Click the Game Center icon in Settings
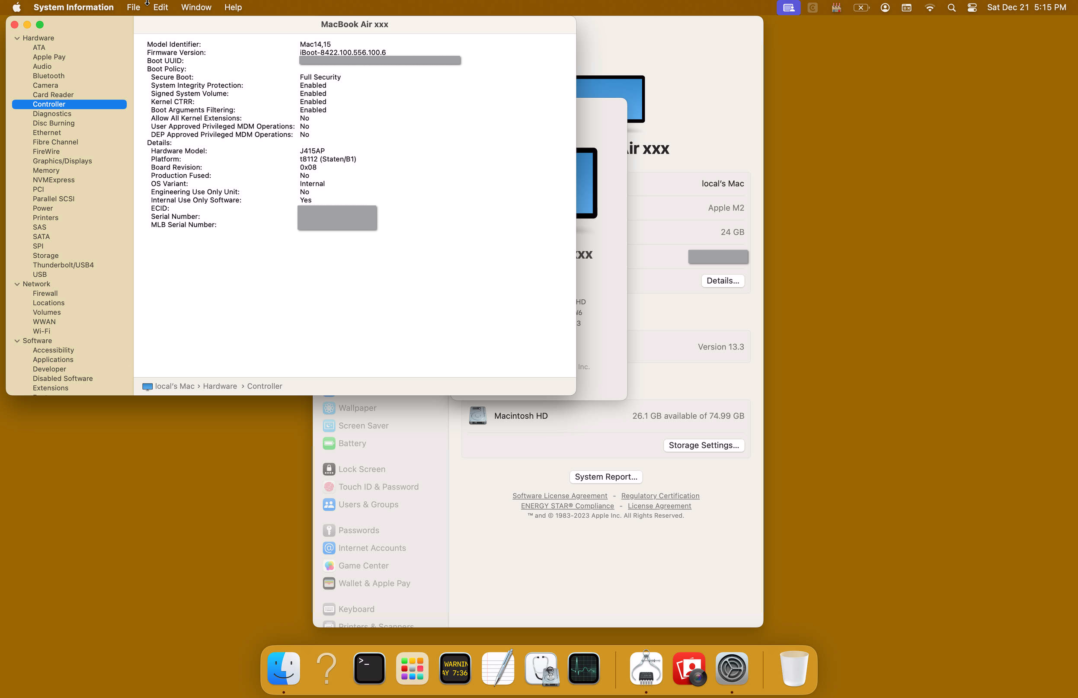 coord(329,565)
